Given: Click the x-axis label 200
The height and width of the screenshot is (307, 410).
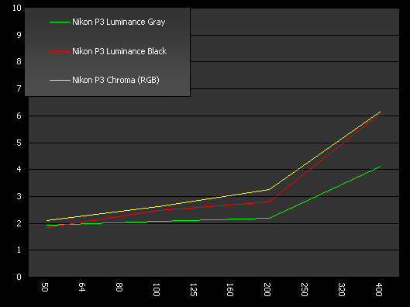Looking at the screenshot, I should (267, 289).
